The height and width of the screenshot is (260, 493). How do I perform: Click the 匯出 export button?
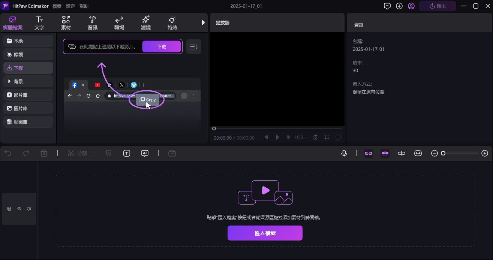click(438, 6)
